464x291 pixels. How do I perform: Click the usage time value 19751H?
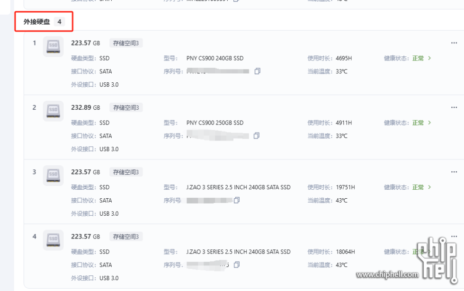point(345,187)
